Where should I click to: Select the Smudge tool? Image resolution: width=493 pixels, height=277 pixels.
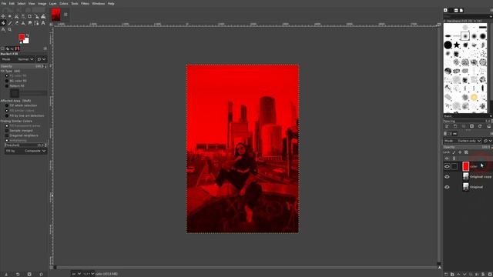29,23
